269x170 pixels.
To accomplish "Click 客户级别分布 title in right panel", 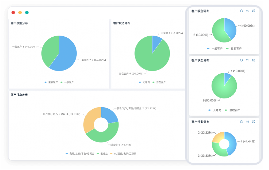I will tap(200, 11).
